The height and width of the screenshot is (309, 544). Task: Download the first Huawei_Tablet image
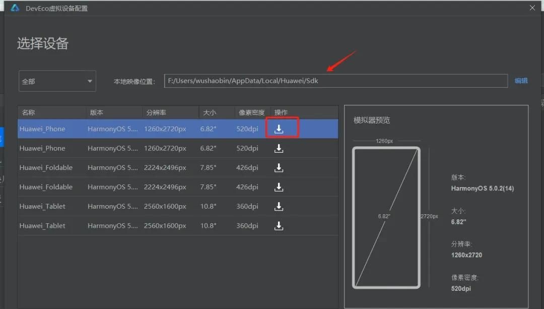(x=279, y=207)
